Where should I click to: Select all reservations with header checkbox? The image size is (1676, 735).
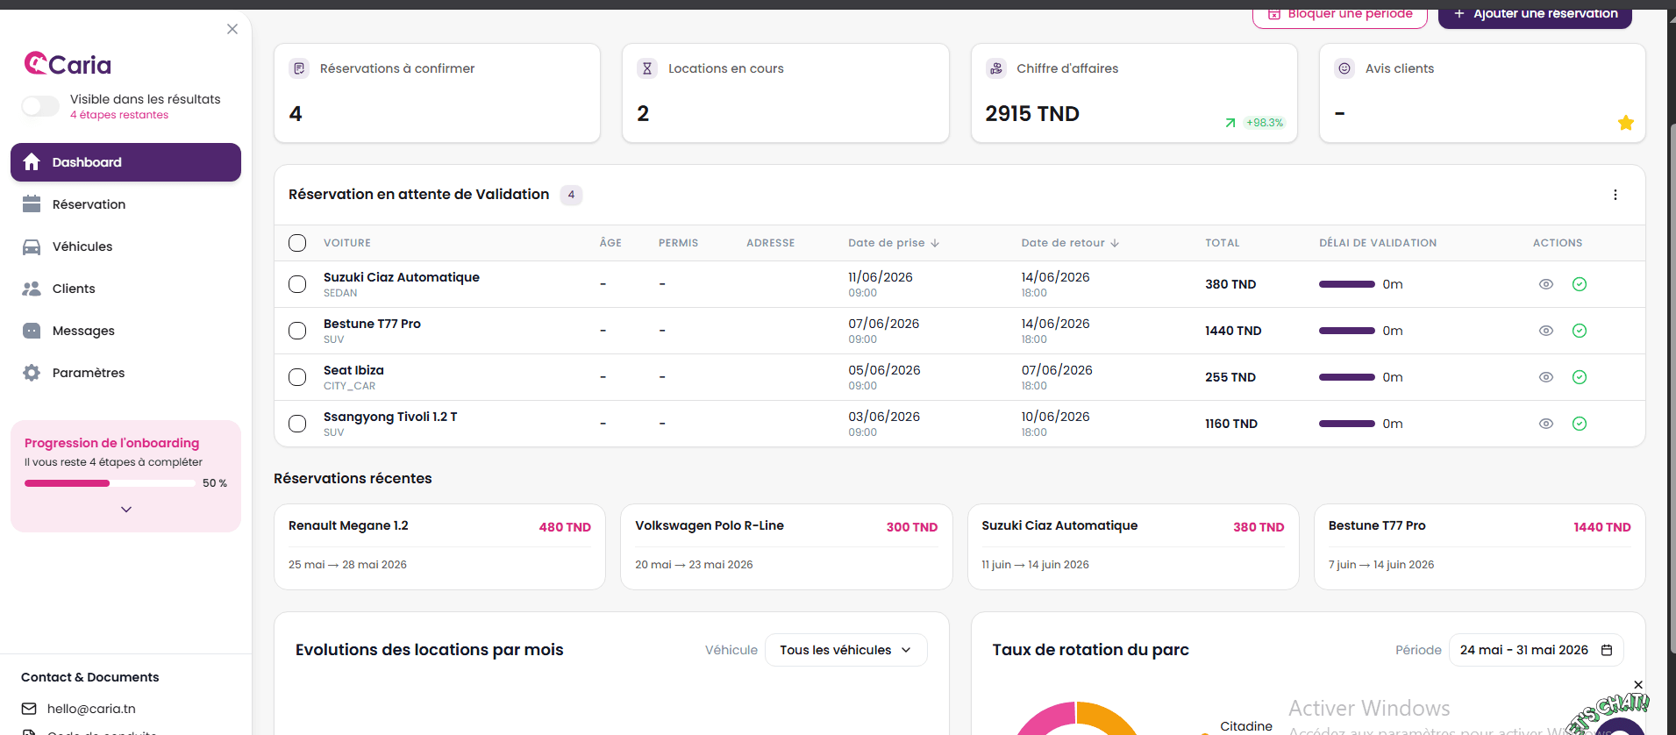(297, 243)
